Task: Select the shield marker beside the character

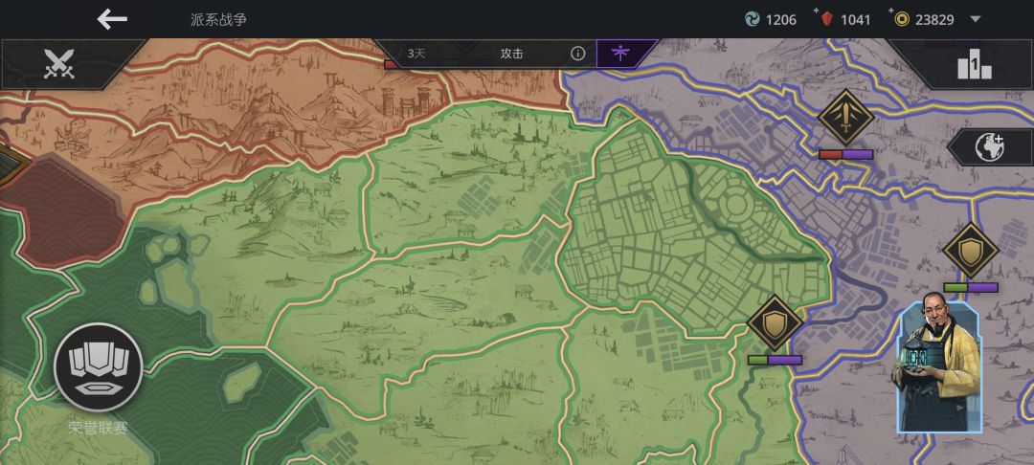Action: [x=970, y=251]
